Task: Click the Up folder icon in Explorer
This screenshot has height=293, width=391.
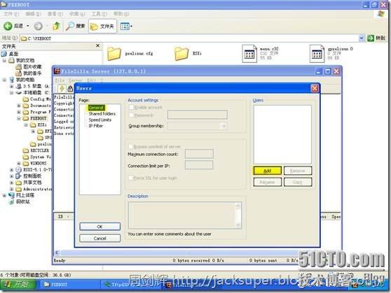Action: click(57, 26)
